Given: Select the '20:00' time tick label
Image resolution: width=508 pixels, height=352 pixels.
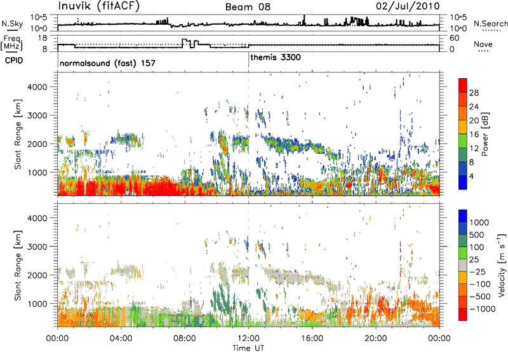Looking at the screenshot, I should pos(375,339).
